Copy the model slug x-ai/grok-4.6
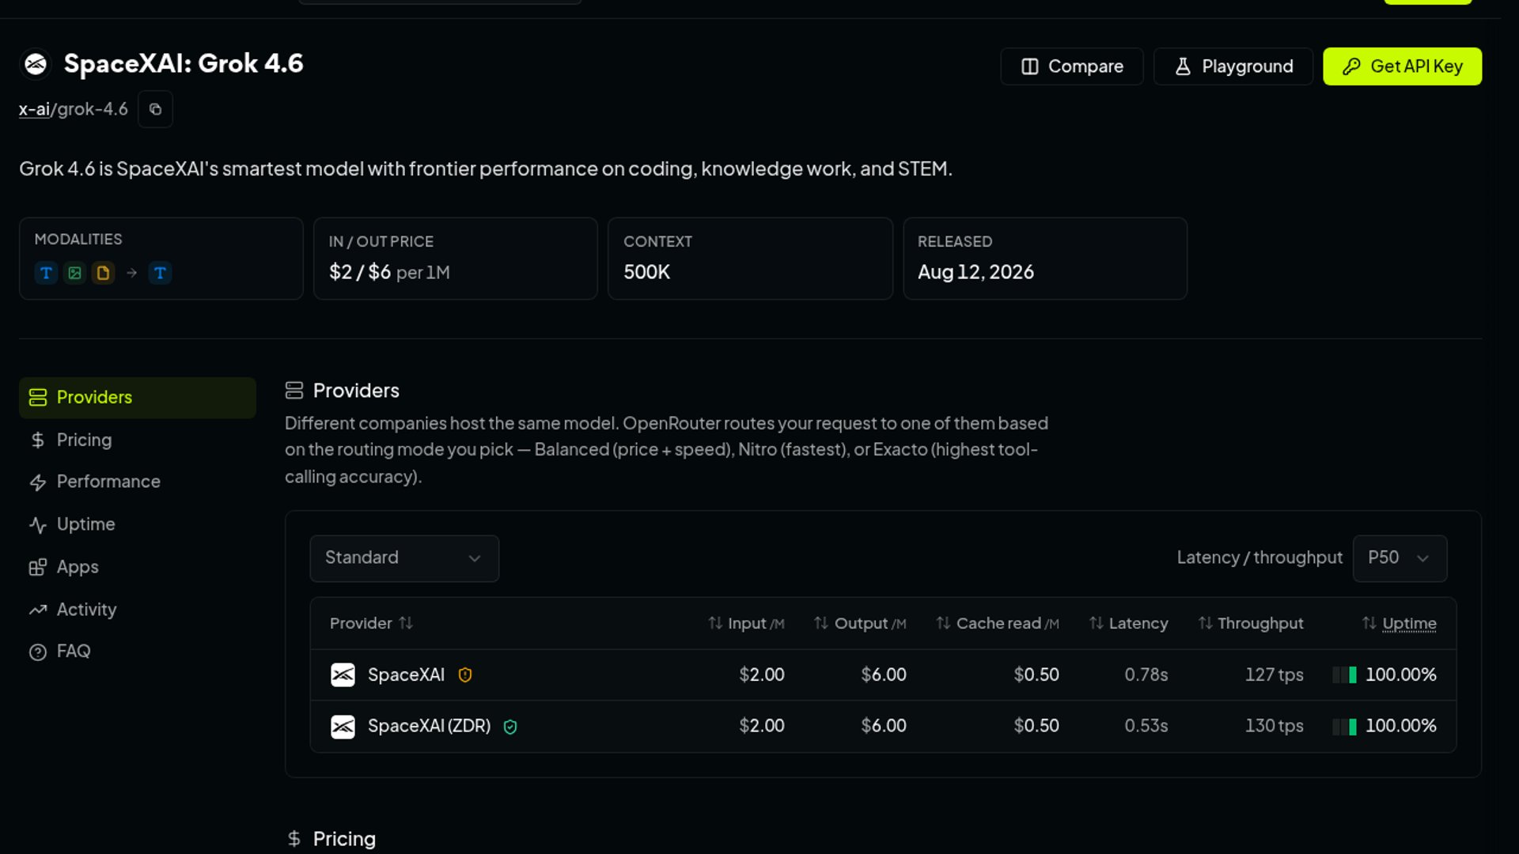The image size is (1519, 854). (155, 109)
